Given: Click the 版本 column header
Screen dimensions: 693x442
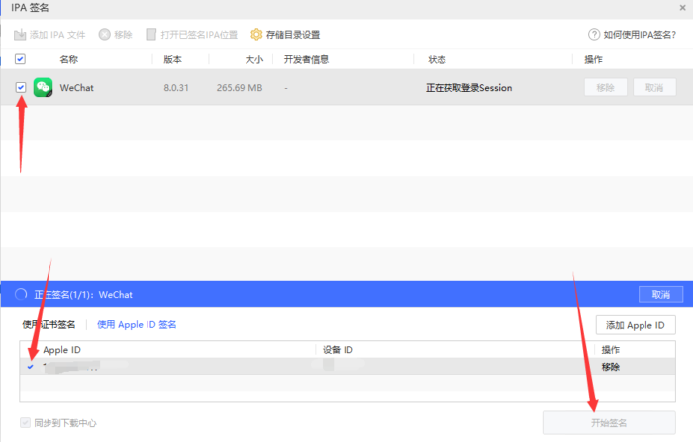Looking at the screenshot, I should 173,59.
